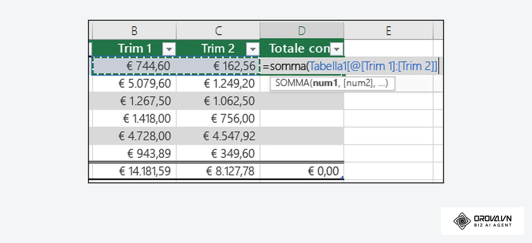This screenshot has width=532, height=243.
Task: Click [num2] argument in the SOMMA tooltip
Action: tap(358, 83)
